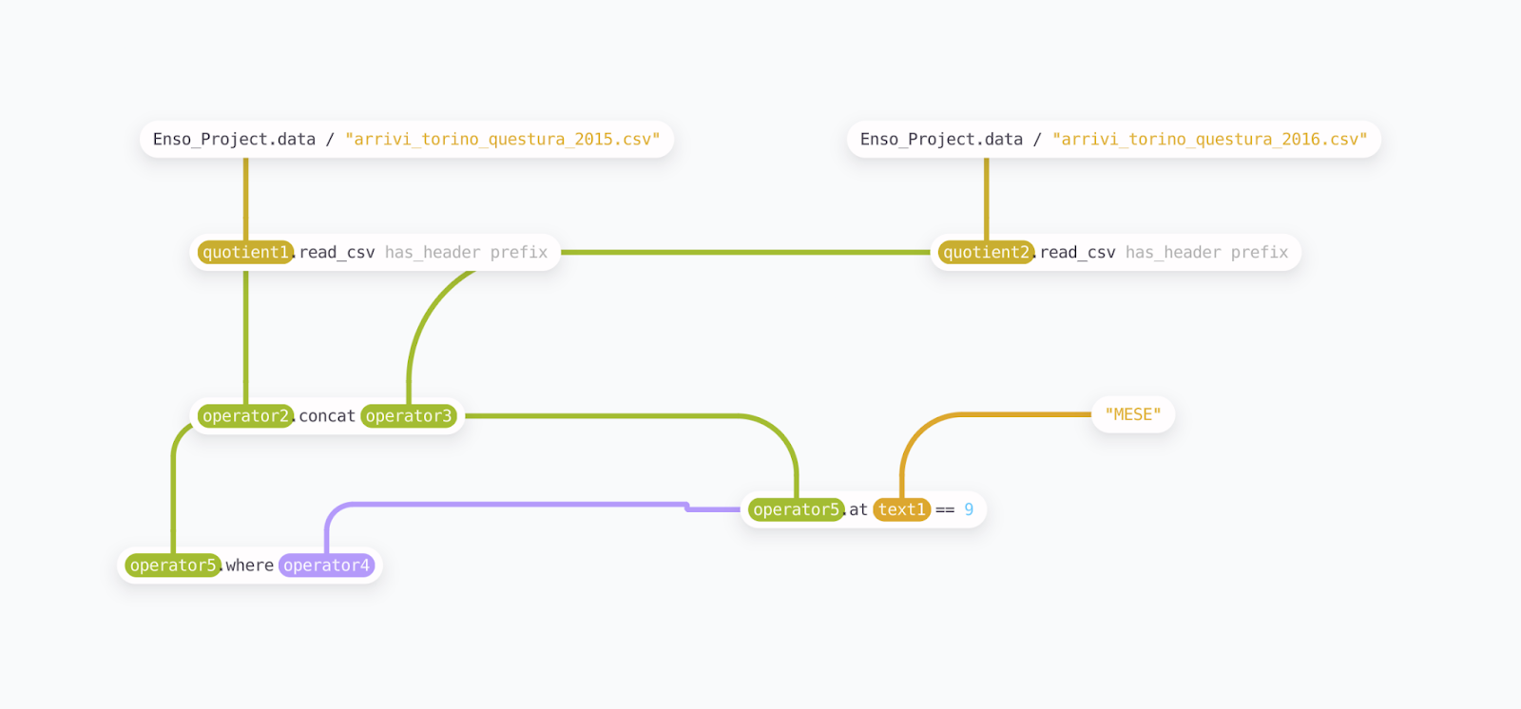Select the arrivi_torino_questura_2015.csv string
1521x709 pixels.
tap(502, 140)
